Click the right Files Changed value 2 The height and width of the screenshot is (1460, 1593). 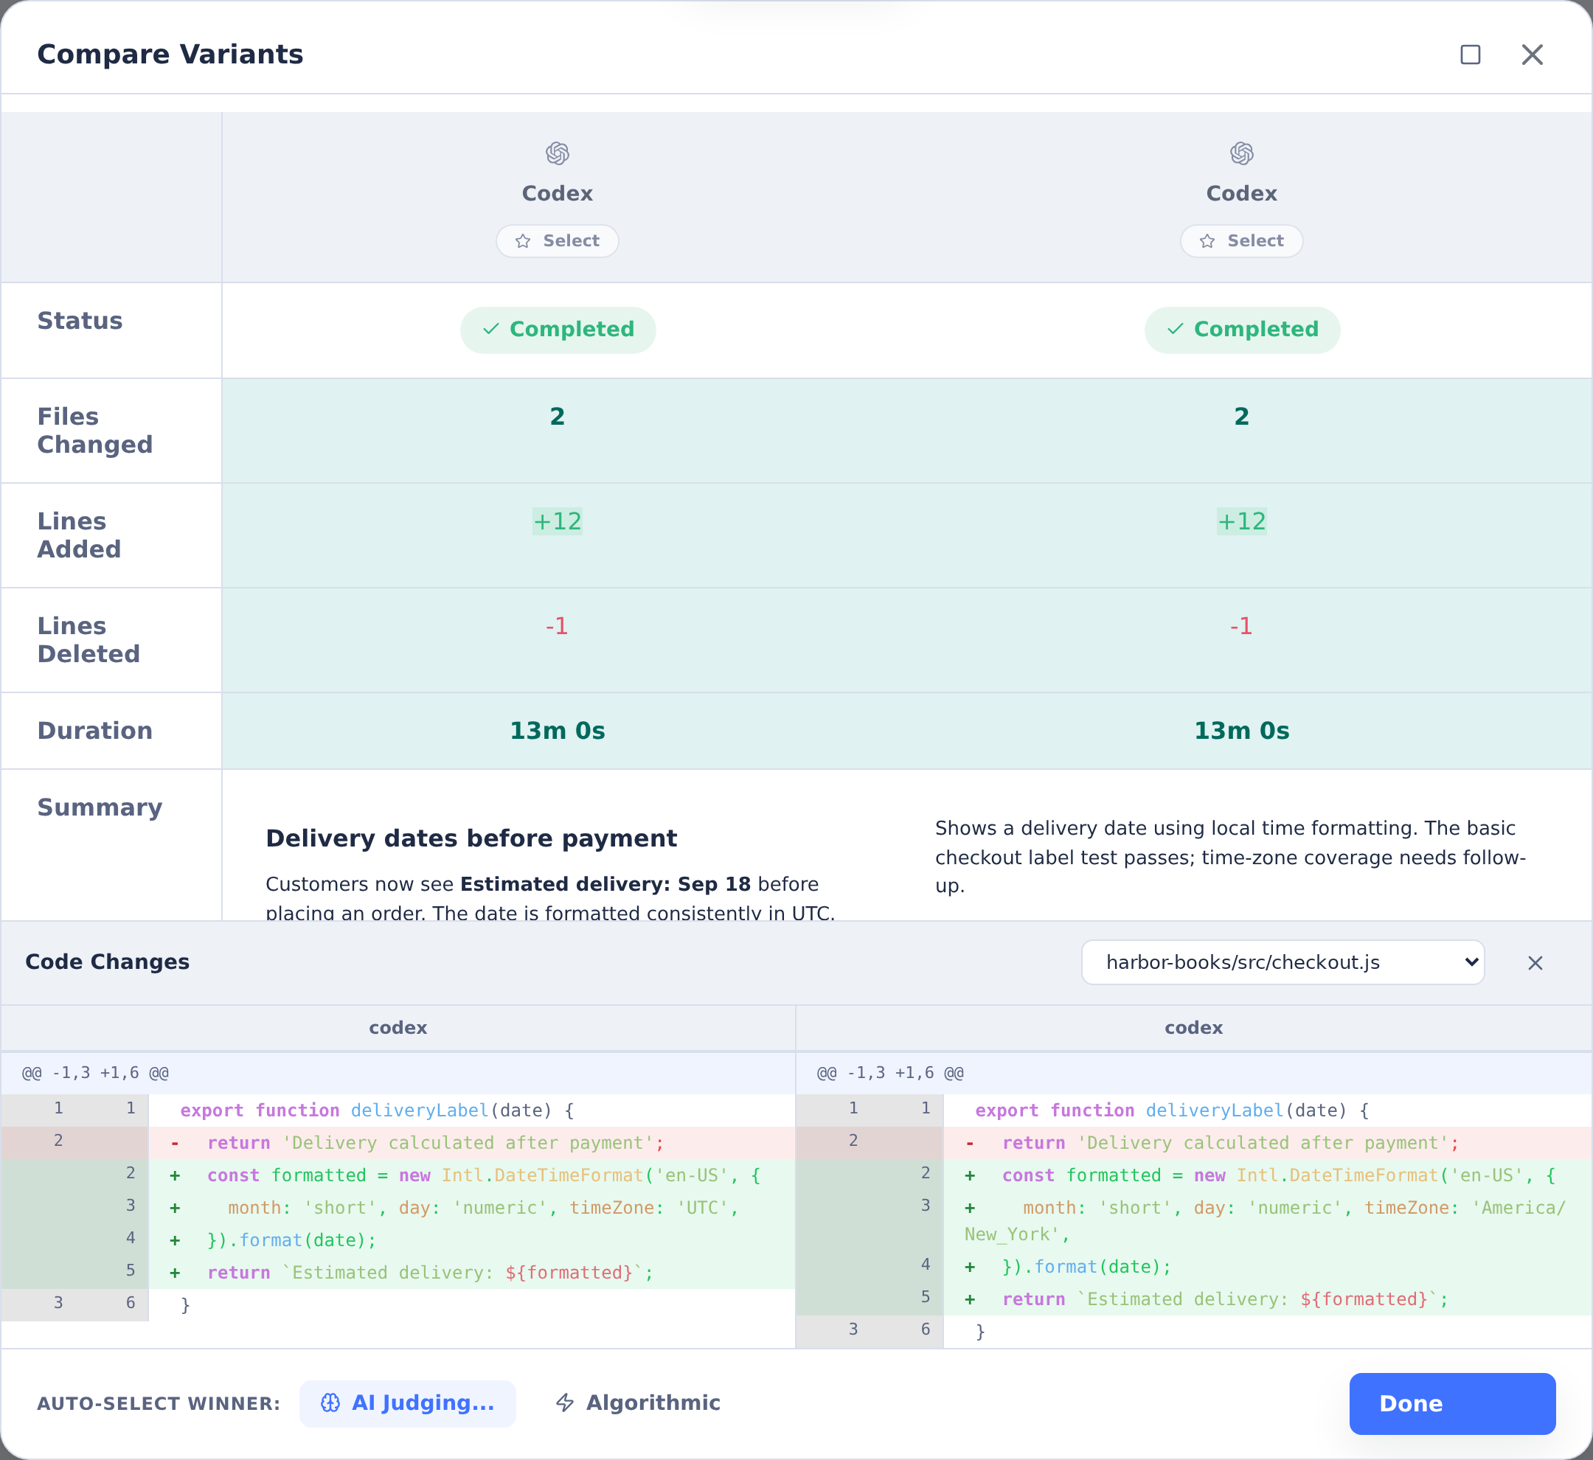pyautogui.click(x=1241, y=417)
